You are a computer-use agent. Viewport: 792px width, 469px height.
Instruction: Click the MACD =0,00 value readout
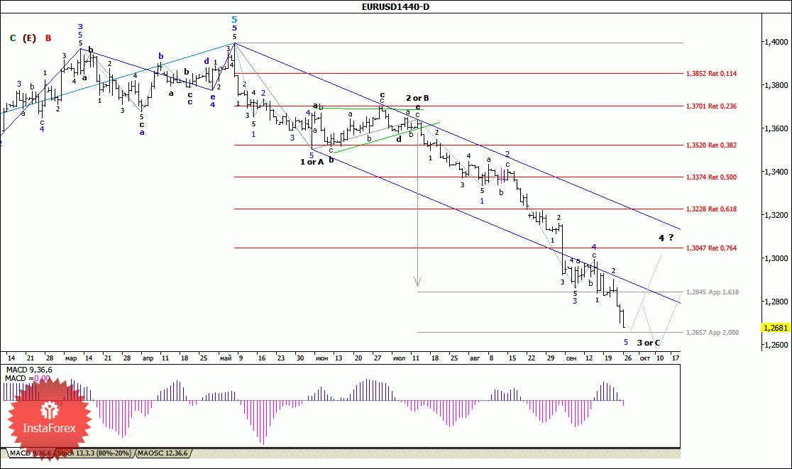click(x=27, y=378)
